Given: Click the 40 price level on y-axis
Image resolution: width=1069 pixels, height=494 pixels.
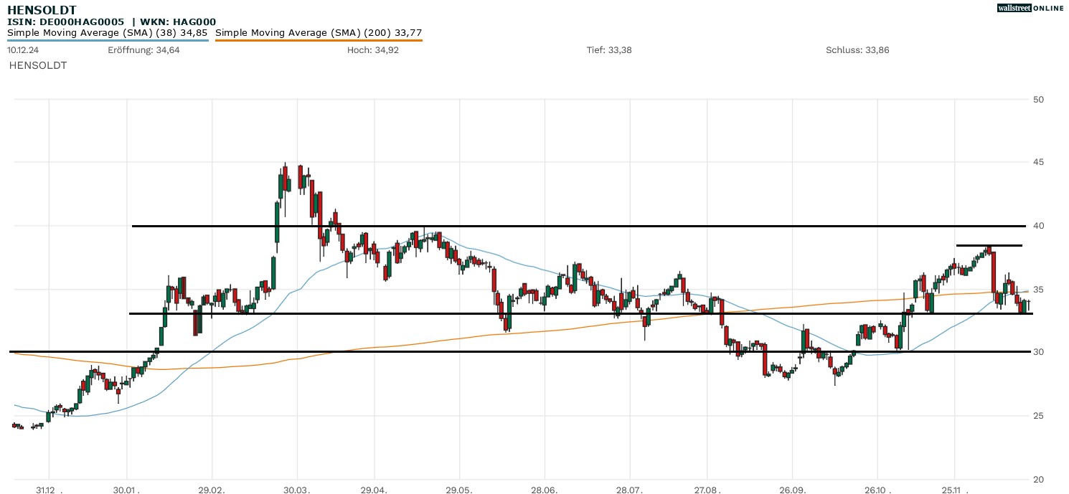Looking at the screenshot, I should (1037, 226).
